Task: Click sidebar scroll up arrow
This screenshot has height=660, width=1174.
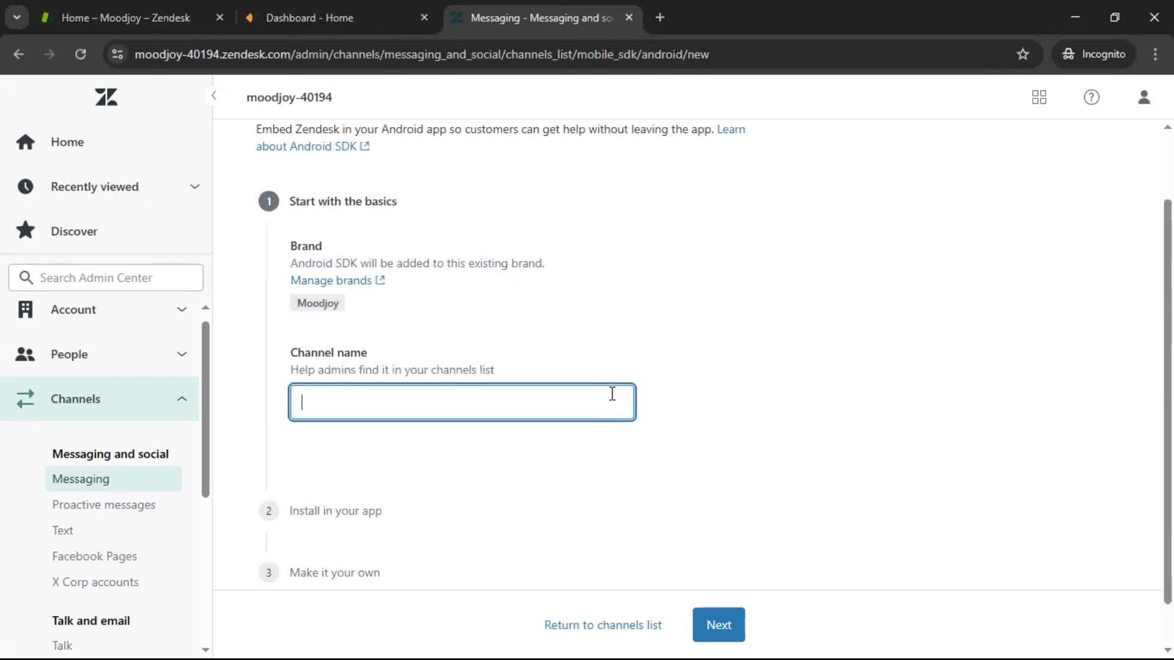Action: tap(205, 307)
